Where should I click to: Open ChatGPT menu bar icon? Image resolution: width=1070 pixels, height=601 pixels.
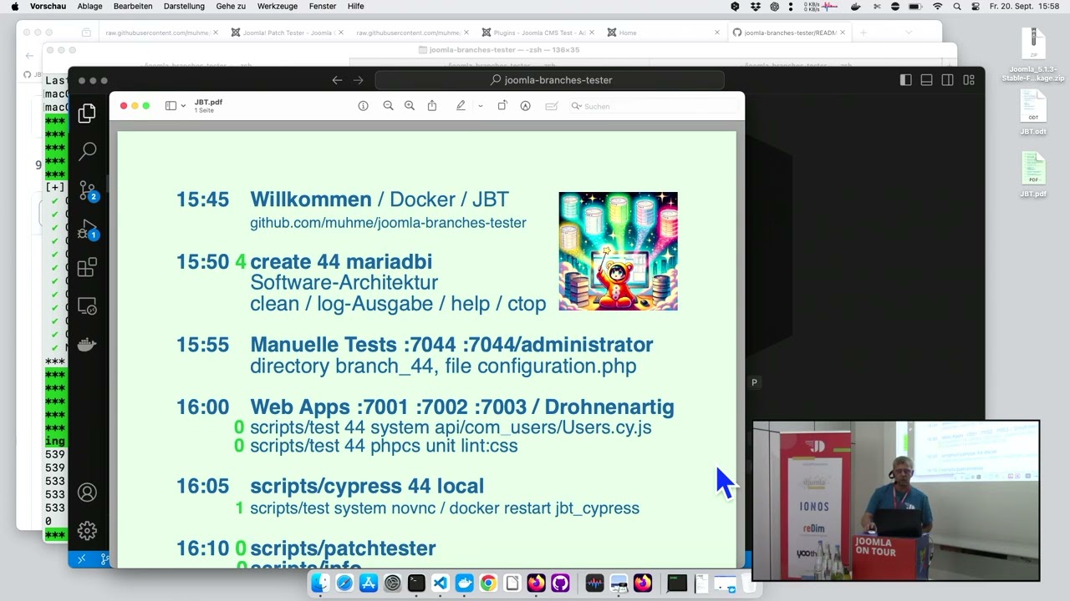[x=775, y=6]
